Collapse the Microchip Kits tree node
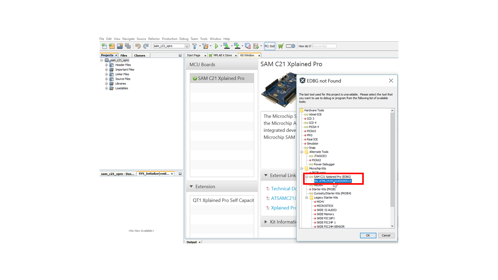 pos(302,168)
